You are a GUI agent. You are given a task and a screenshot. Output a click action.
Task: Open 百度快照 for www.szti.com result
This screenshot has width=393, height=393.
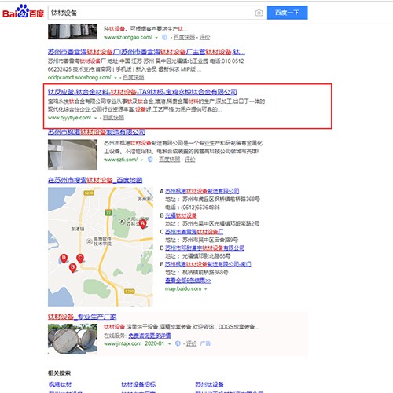click(x=170, y=160)
